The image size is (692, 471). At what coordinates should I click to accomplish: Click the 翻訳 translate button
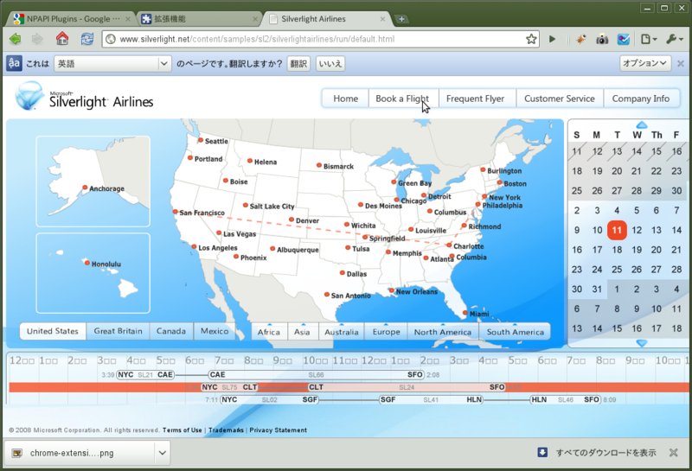[x=298, y=63]
